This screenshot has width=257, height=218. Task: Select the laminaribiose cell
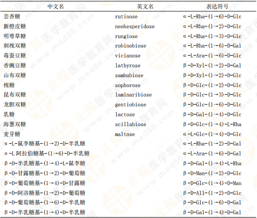133,95
